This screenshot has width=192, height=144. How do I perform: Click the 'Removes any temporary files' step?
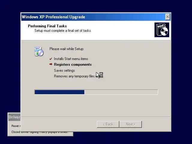click(x=74, y=76)
